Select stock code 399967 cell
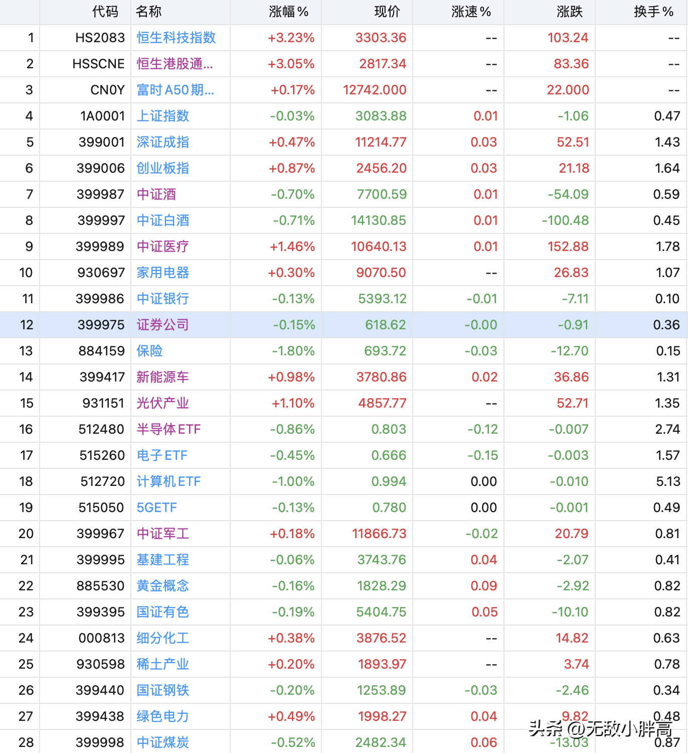Screen dimensions: 688x753 [x=100, y=534]
